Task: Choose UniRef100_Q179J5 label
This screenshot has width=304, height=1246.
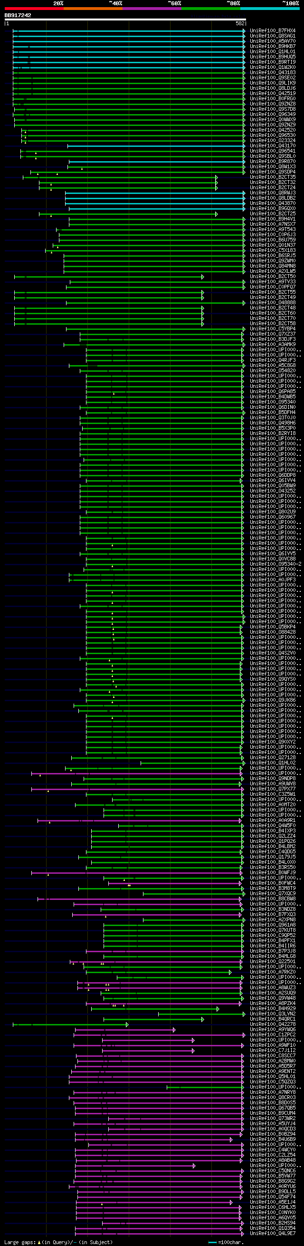Action: 273,857
